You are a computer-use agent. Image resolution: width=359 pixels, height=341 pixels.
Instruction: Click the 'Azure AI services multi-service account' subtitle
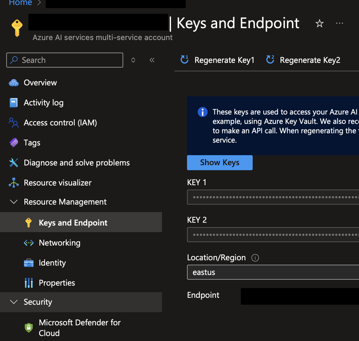coord(103,37)
